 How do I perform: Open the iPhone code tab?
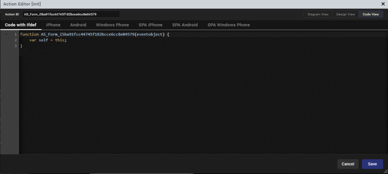click(53, 25)
